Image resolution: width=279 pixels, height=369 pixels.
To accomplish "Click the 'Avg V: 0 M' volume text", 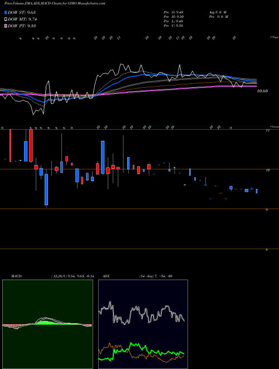I will (217, 12).
